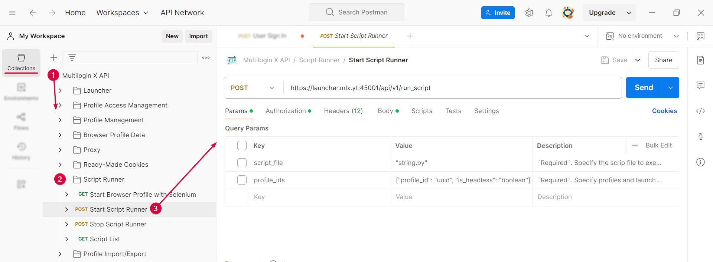This screenshot has width=713, height=262.
Task: Open the request info icon
Action: pos(700,162)
